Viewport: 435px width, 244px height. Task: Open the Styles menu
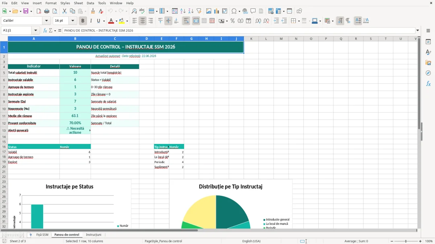(x=65, y=3)
